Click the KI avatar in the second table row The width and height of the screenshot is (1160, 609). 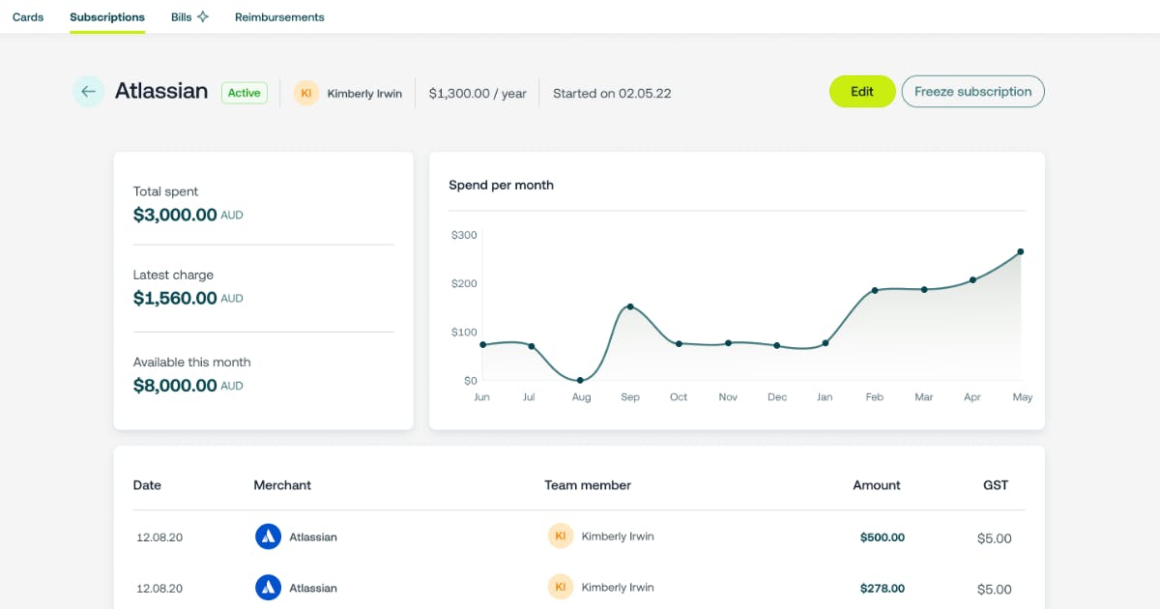(561, 586)
